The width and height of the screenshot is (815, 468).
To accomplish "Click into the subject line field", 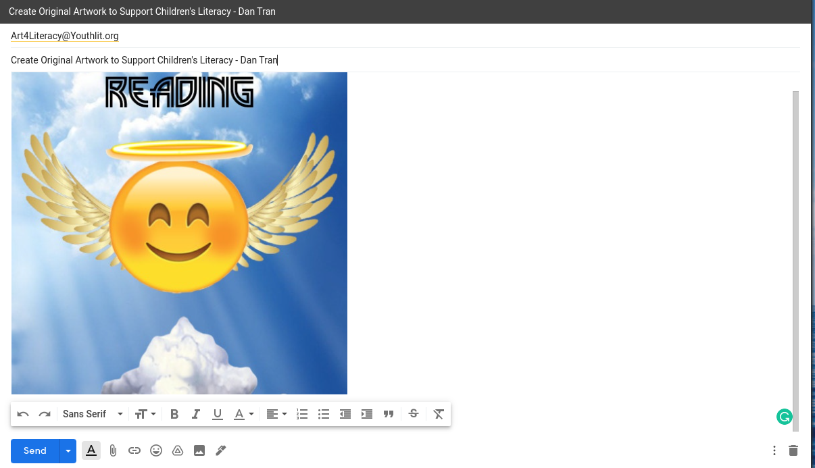I will 405,60.
